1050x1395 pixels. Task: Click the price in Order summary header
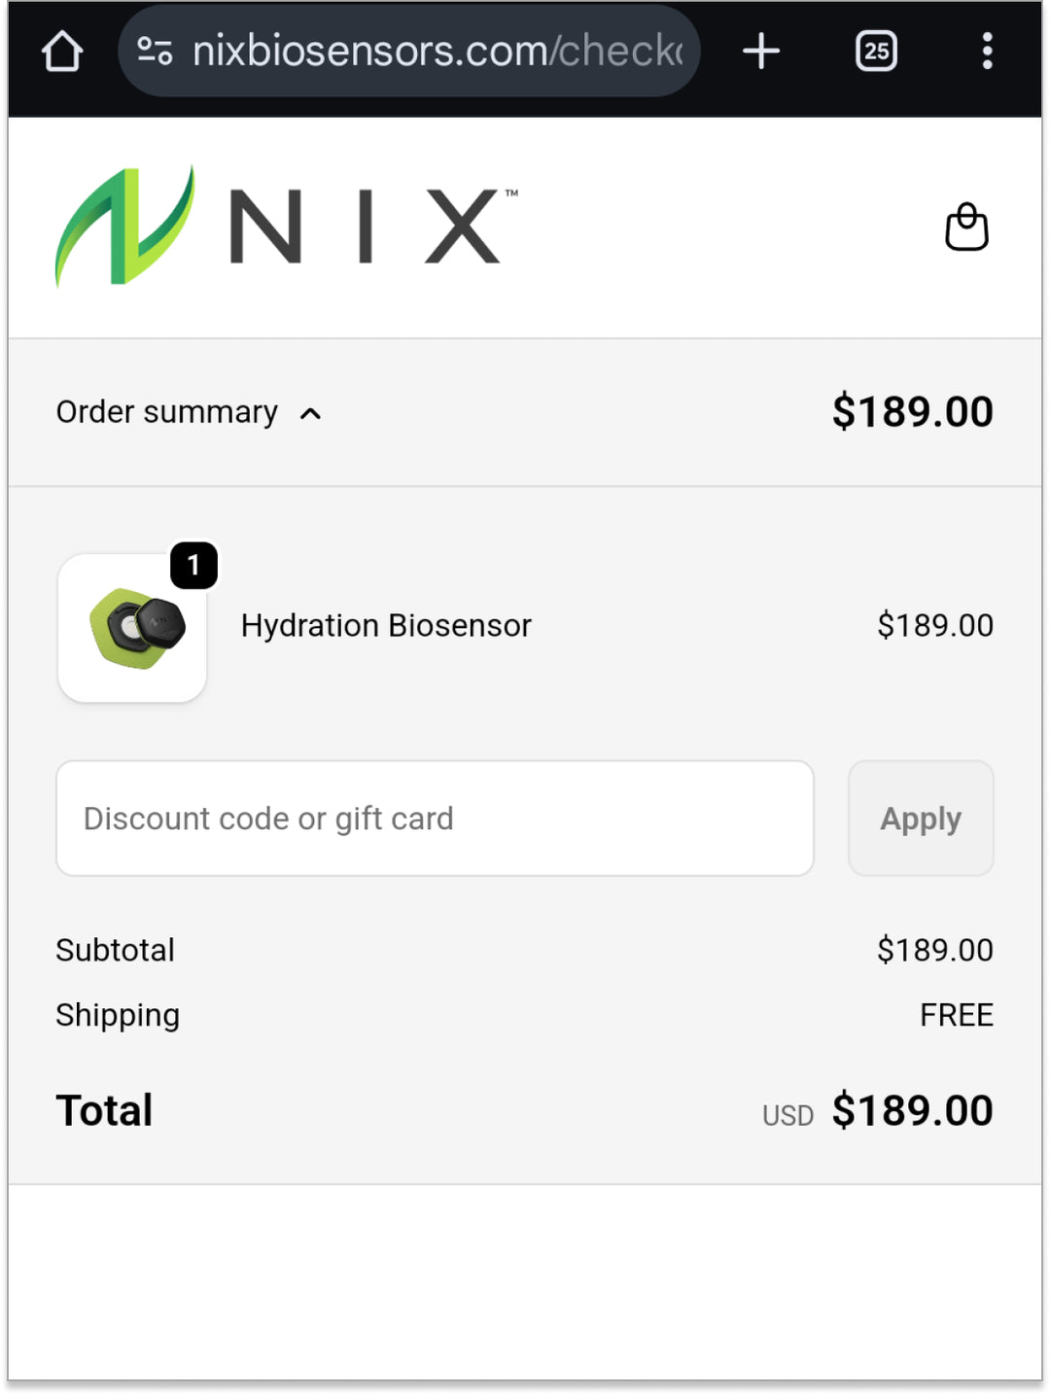tap(912, 412)
